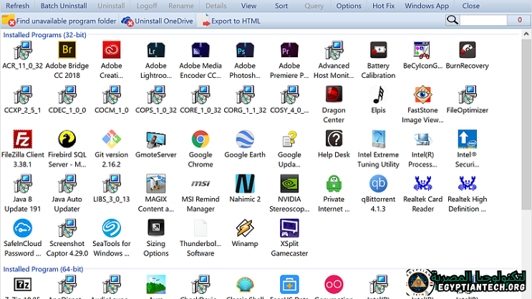Viewport: 532px width, 299px height.
Task: Select the Google Chrome icon
Action: (200, 139)
